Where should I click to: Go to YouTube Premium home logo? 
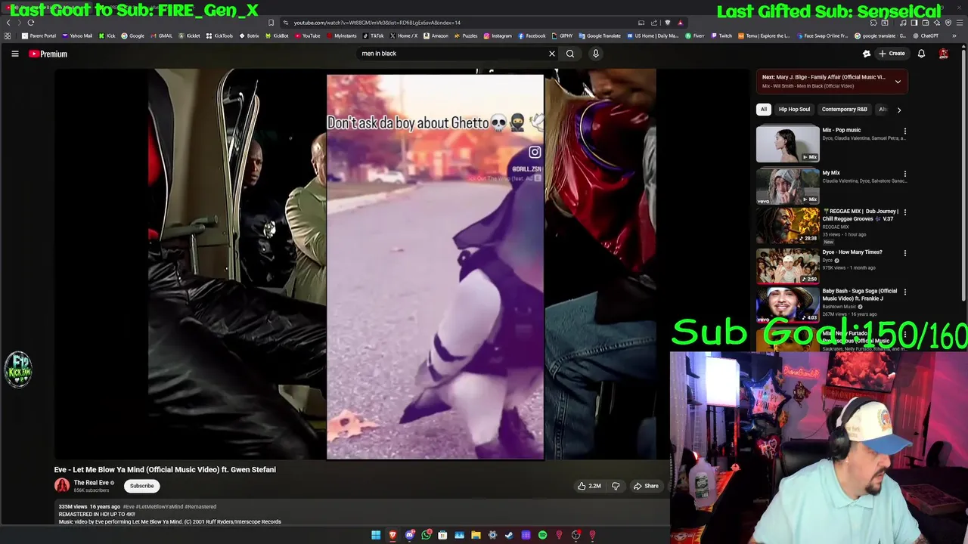click(x=48, y=54)
